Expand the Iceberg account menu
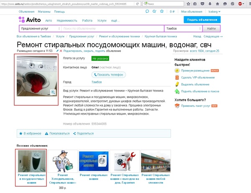 (214, 12)
